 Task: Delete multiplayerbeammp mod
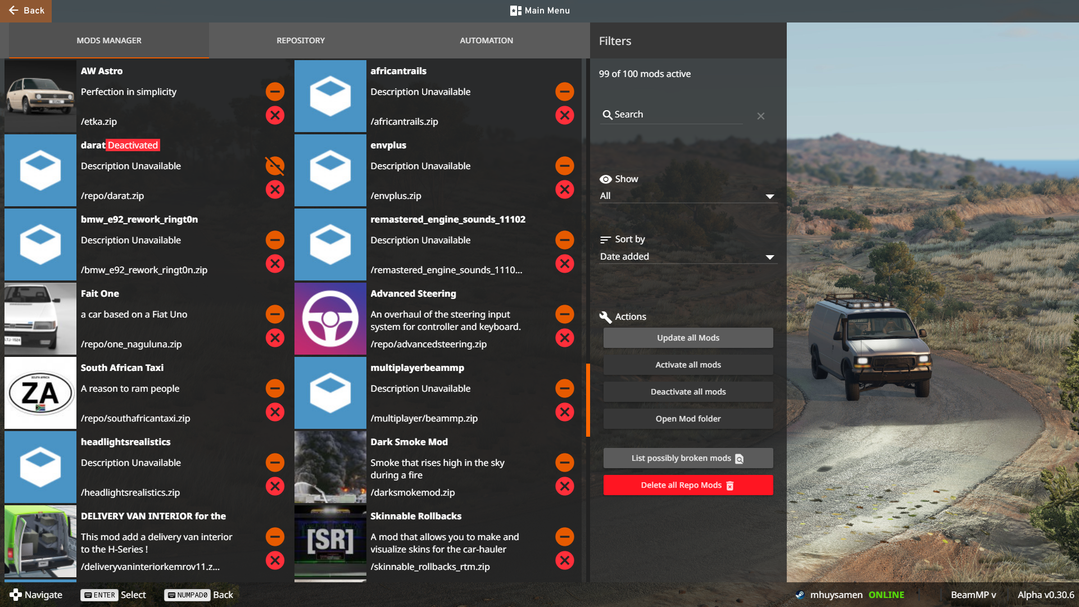pyautogui.click(x=565, y=412)
